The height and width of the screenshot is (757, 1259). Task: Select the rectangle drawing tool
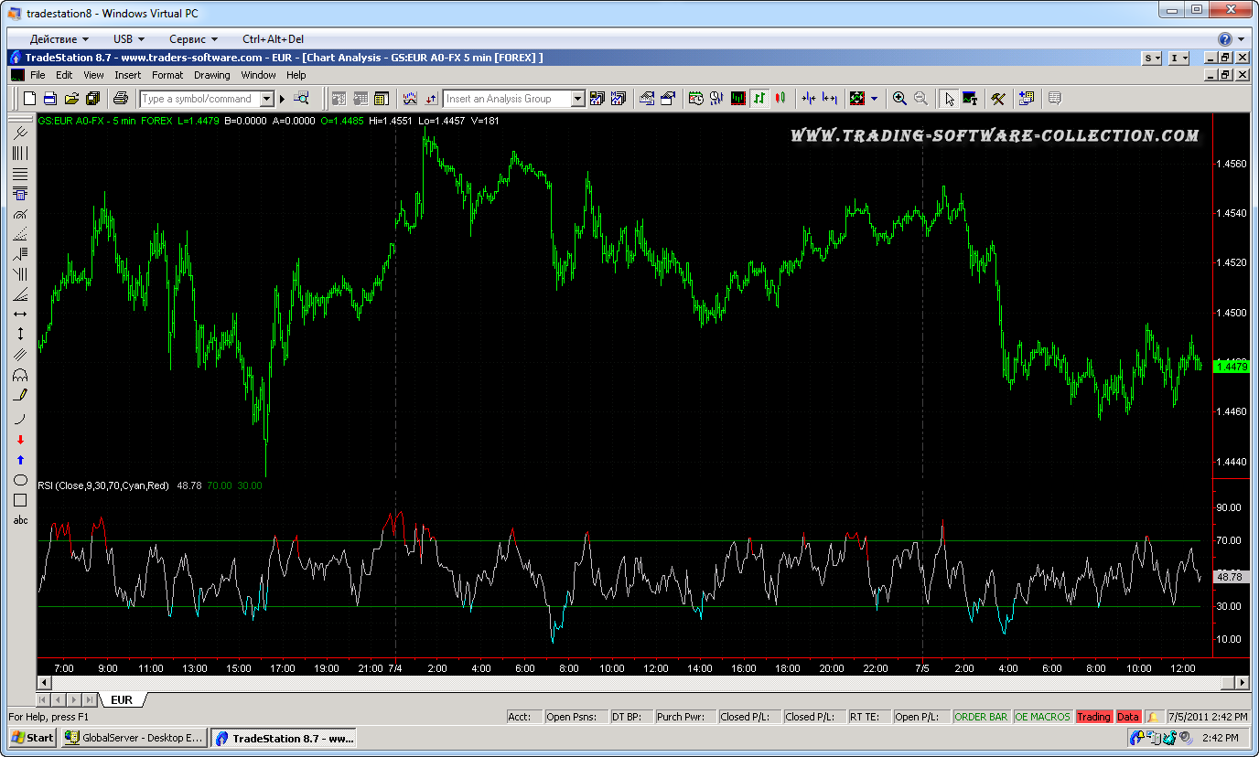pos(20,500)
